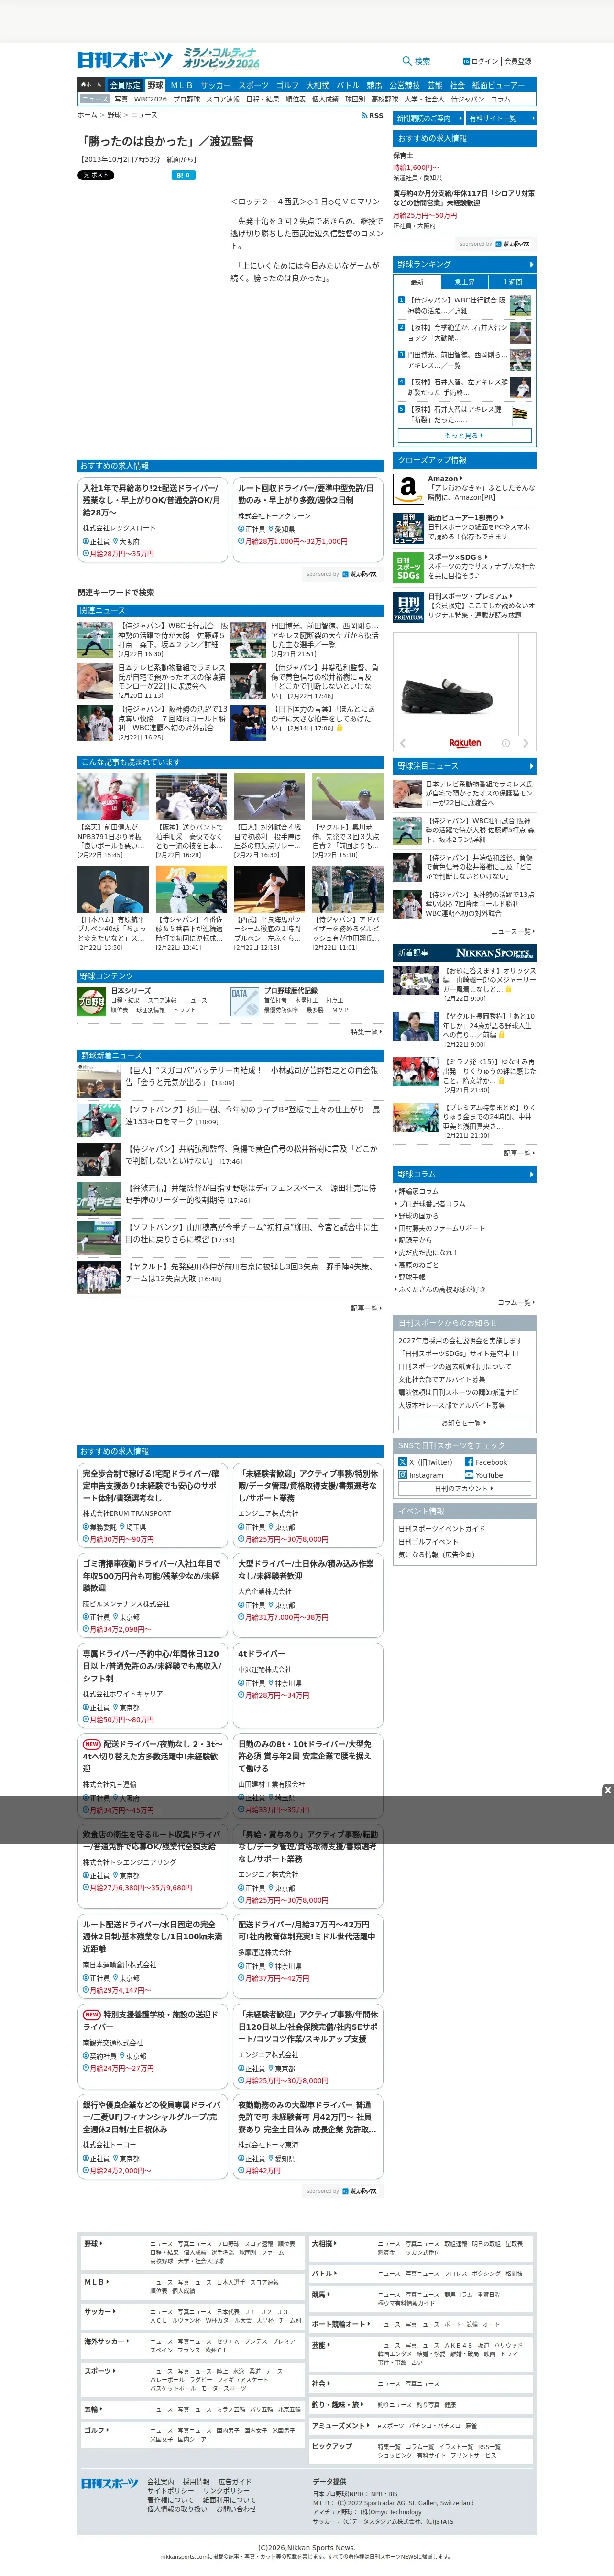Screen dimensions: 614x2576
Task: Show next item in the Rakuten ad
Action: coord(526,743)
